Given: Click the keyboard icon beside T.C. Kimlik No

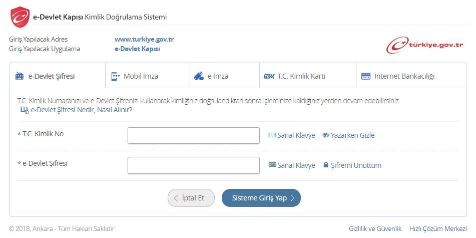Looking at the screenshot, I should 272,135.
